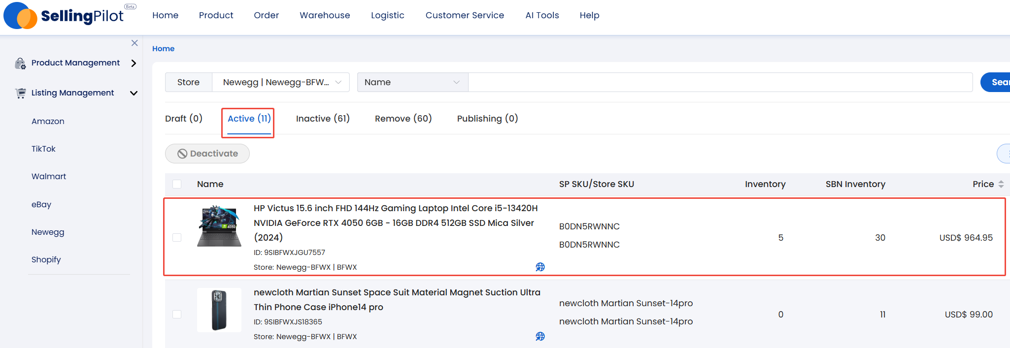The width and height of the screenshot is (1010, 348).
Task: Close the sidebar panel with X
Action: [x=135, y=43]
